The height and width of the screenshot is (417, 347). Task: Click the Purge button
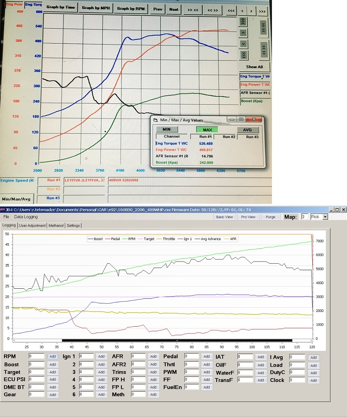[x=271, y=217]
